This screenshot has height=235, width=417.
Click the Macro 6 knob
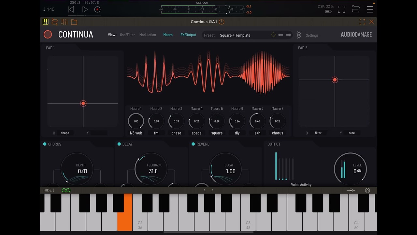pos(237,121)
